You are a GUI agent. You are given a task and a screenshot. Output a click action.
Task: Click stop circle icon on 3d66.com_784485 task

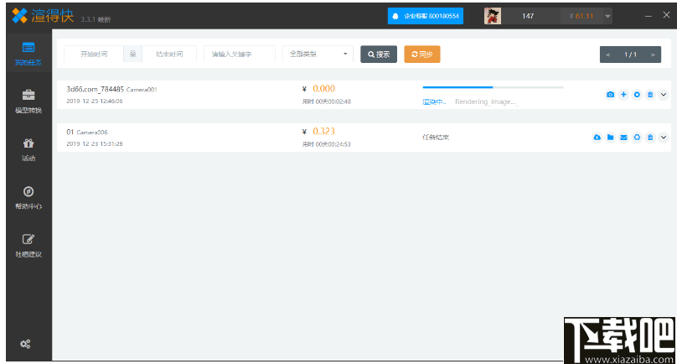[x=637, y=95]
